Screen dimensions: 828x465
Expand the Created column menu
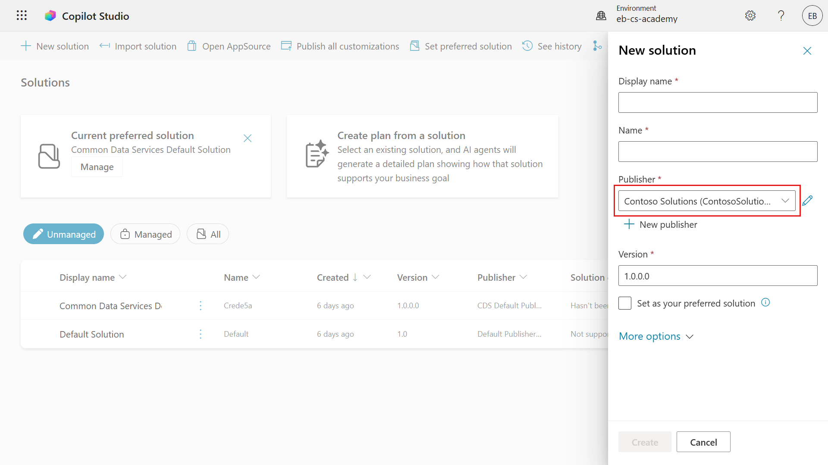pyautogui.click(x=367, y=277)
